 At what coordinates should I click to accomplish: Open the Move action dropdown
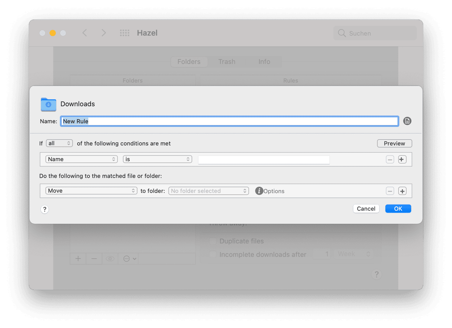[x=91, y=191]
